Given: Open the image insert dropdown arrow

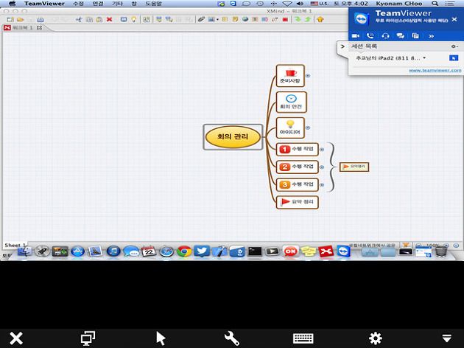Looking at the screenshot, I should pyautogui.click(x=217, y=20).
